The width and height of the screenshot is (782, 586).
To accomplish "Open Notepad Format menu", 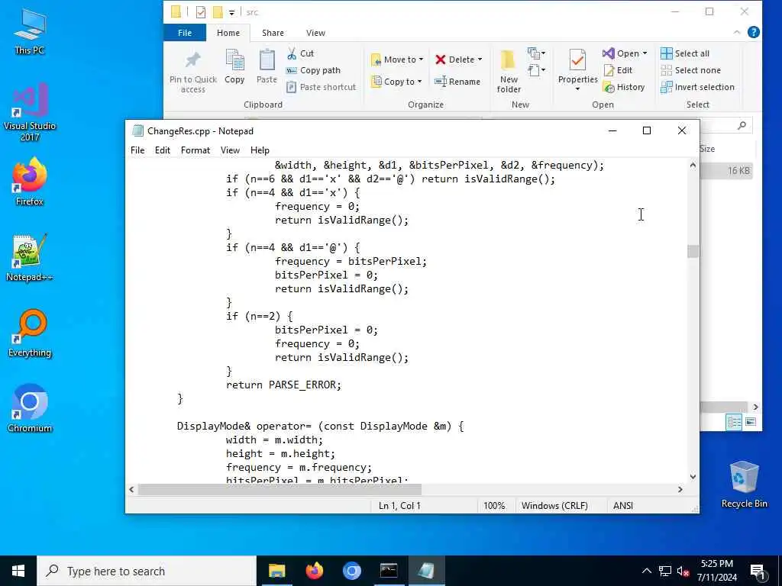I will pos(195,150).
